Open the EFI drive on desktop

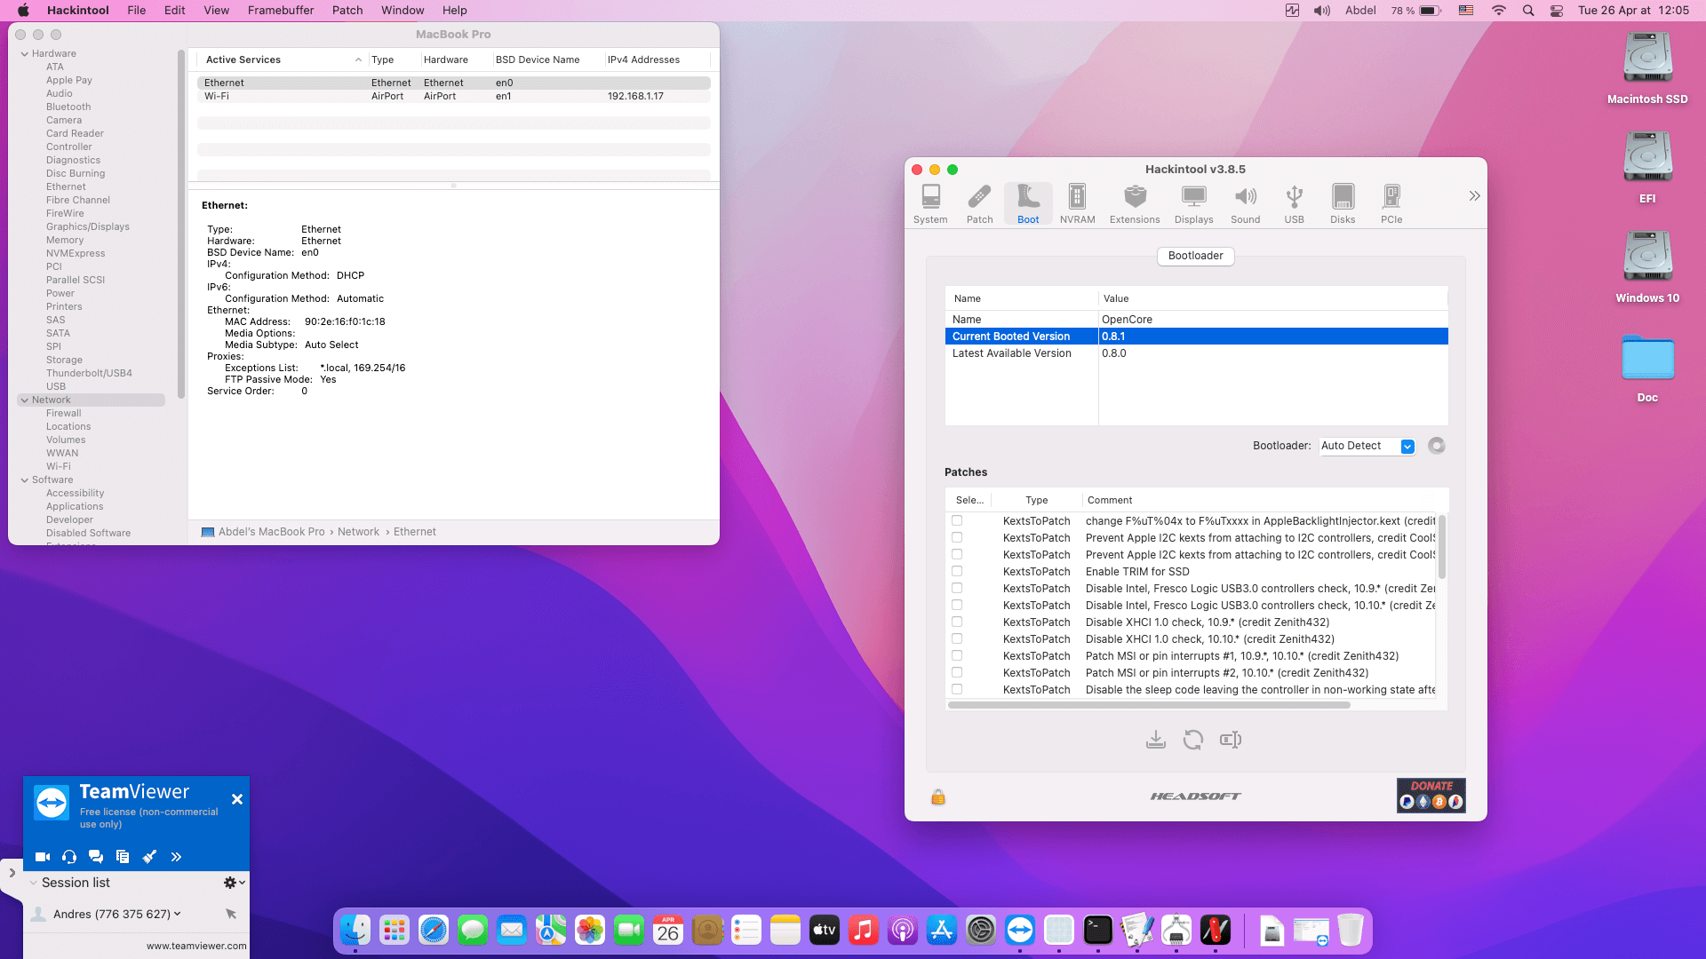tap(1647, 168)
